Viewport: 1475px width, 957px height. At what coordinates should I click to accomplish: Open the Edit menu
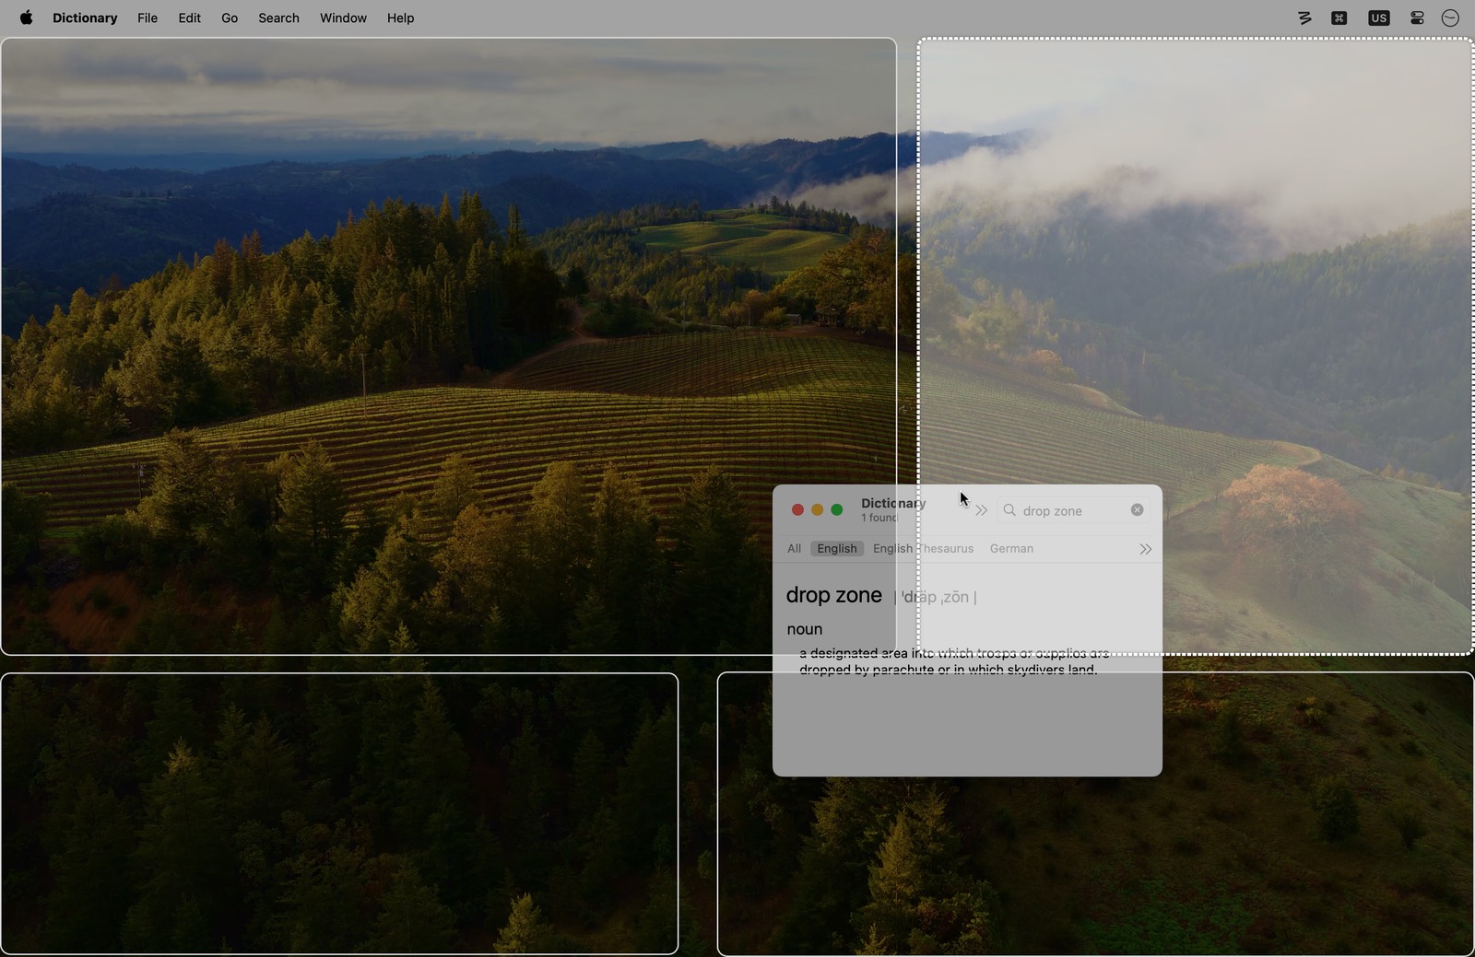189,18
